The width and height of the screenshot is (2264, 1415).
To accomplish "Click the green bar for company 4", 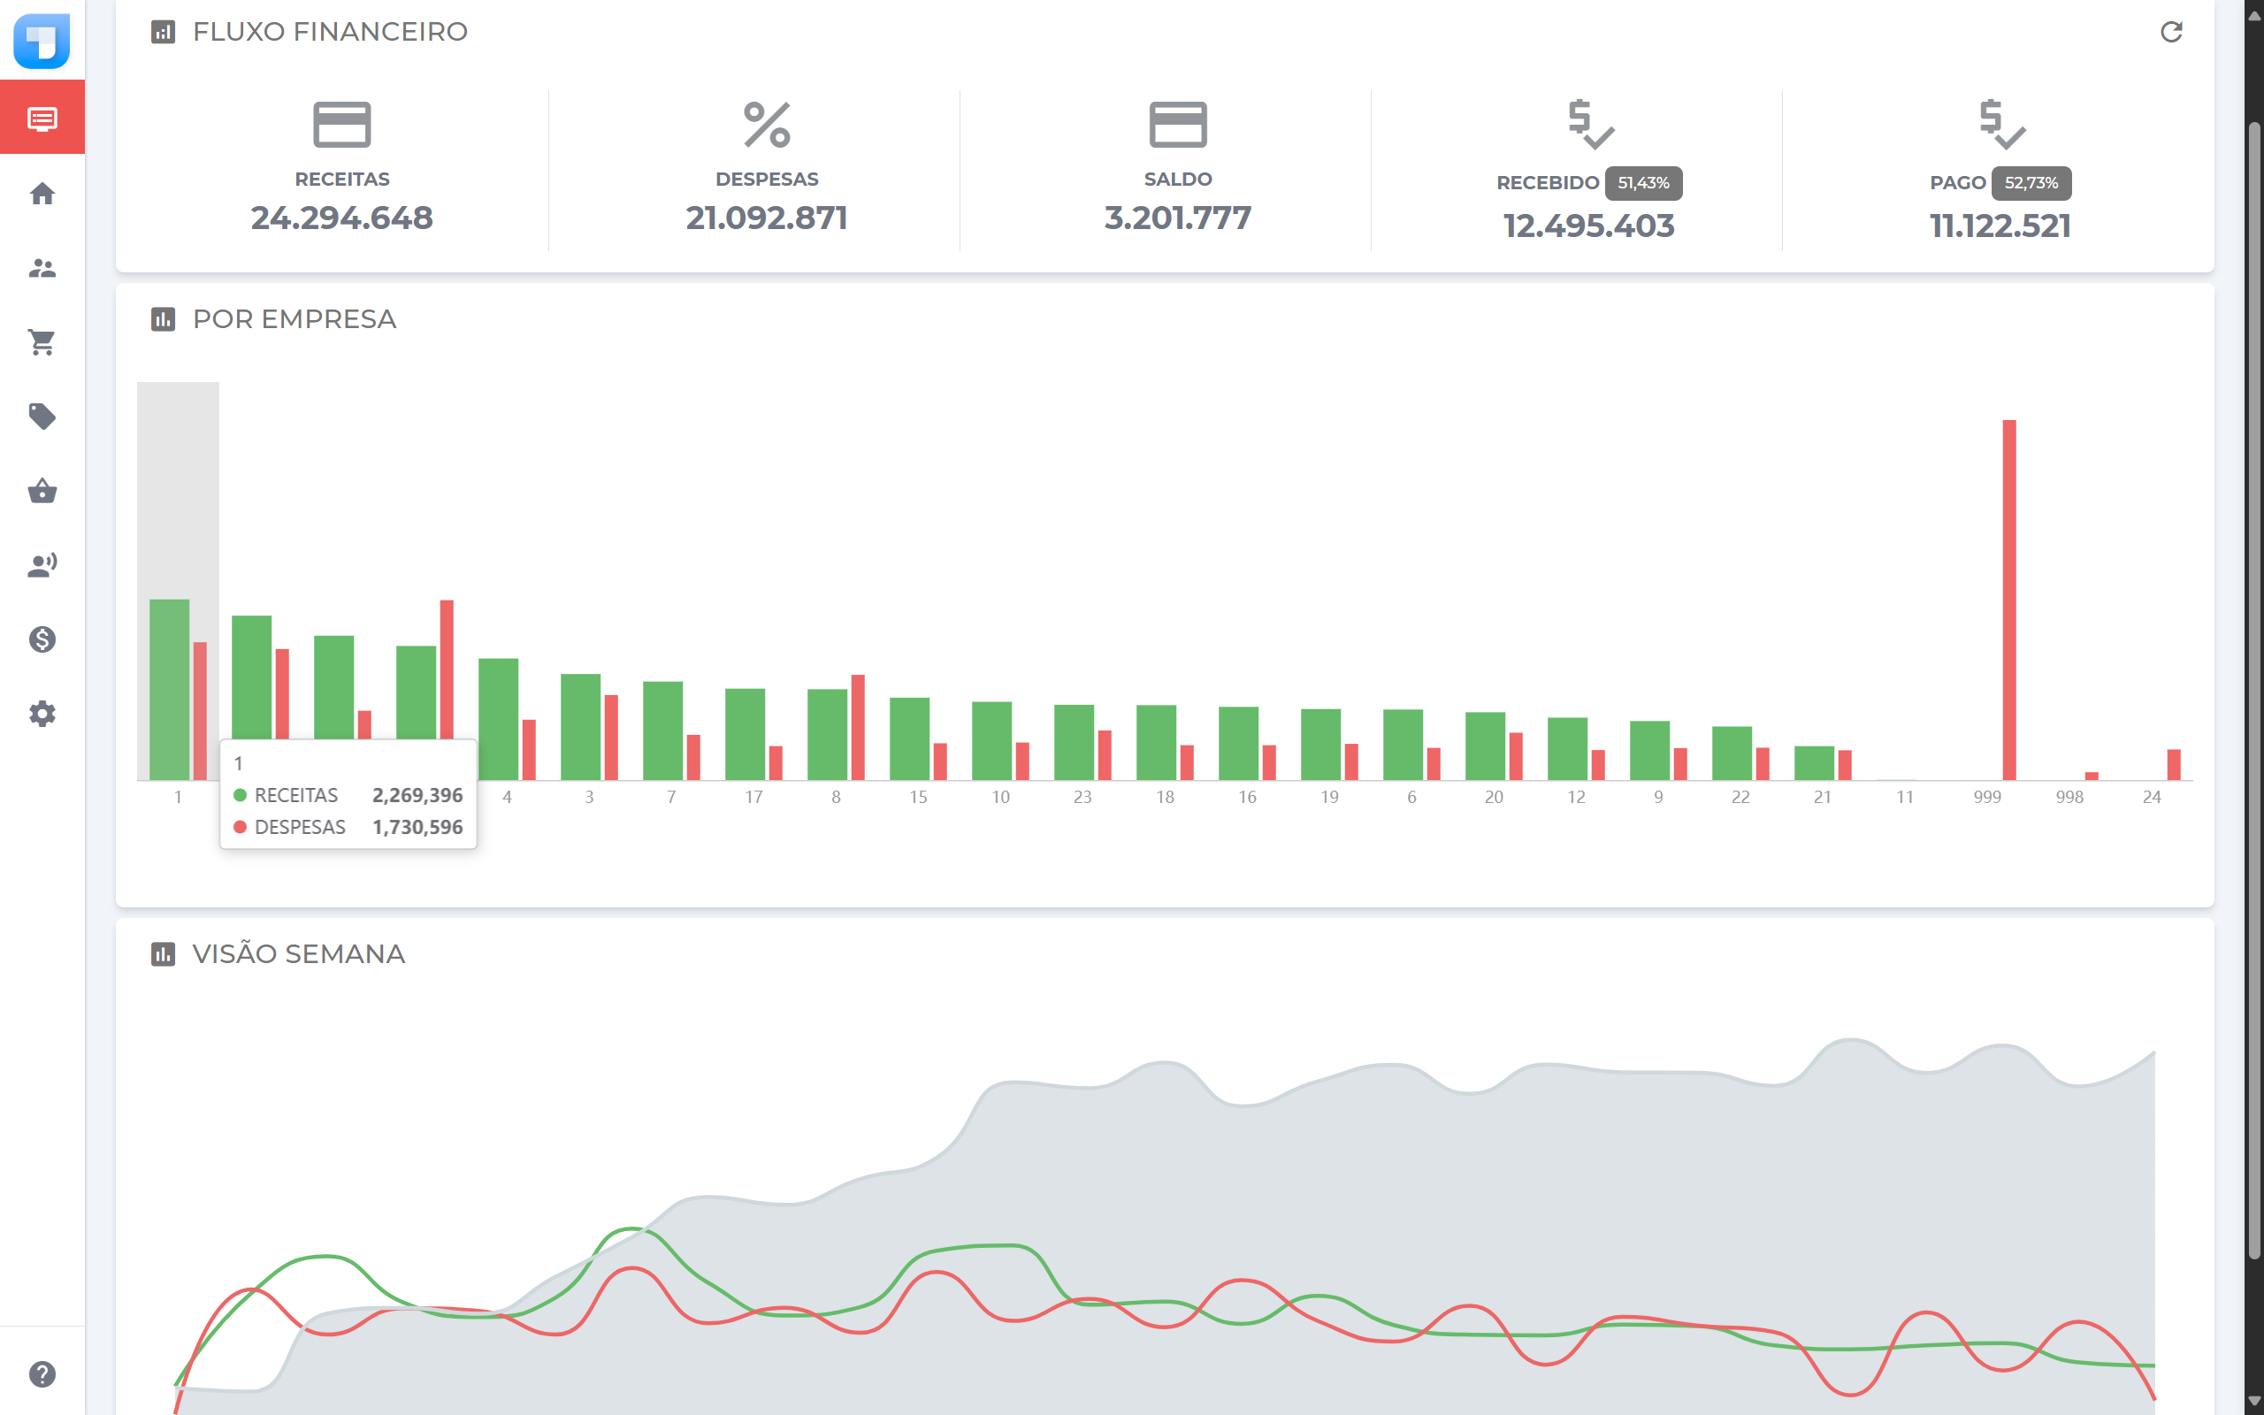I will coord(498,719).
